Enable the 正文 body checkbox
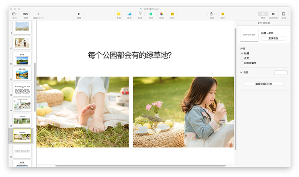Image resolution: width=299 pixels, height=177 pixels. [x=242, y=58]
